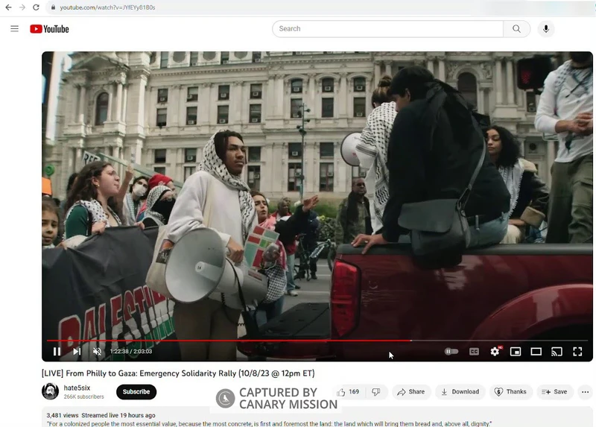Skip to the next video
Viewport: 596px width, 427px height.
77,352
